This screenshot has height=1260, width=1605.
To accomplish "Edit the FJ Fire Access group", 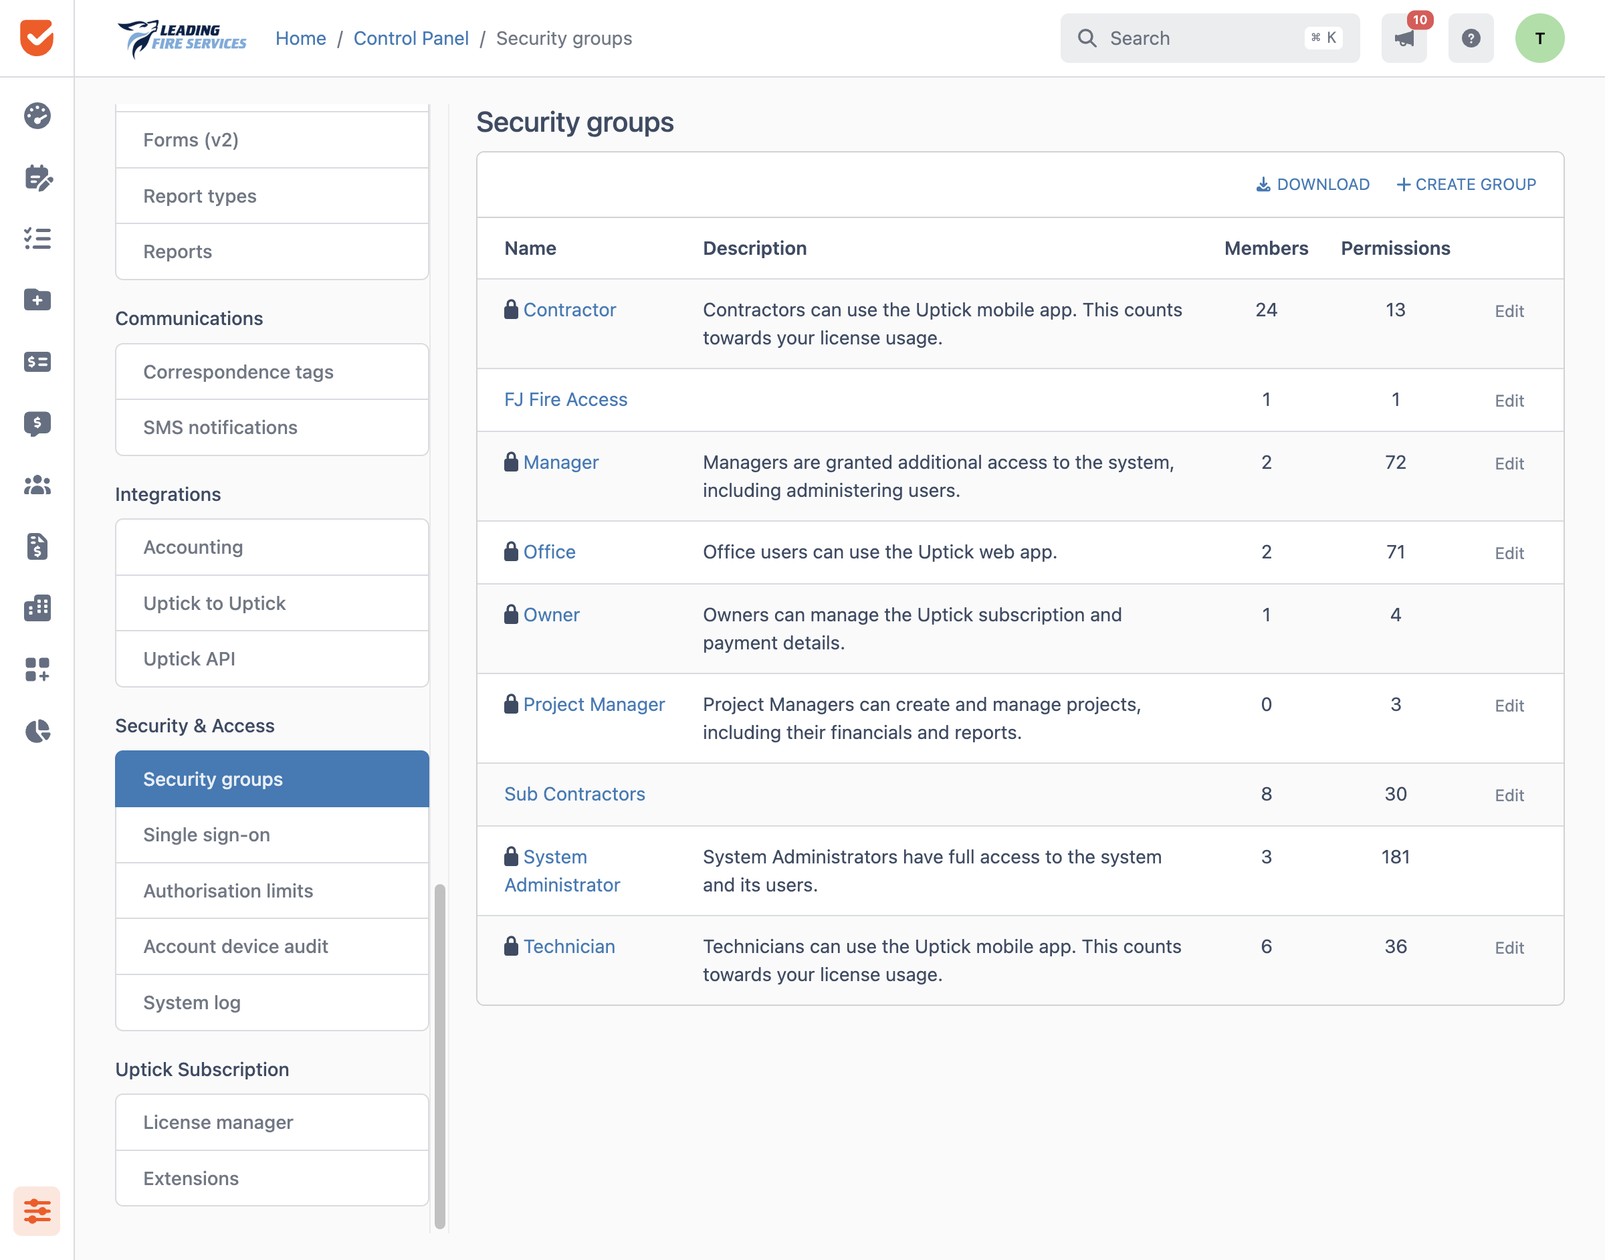I will click(1509, 401).
